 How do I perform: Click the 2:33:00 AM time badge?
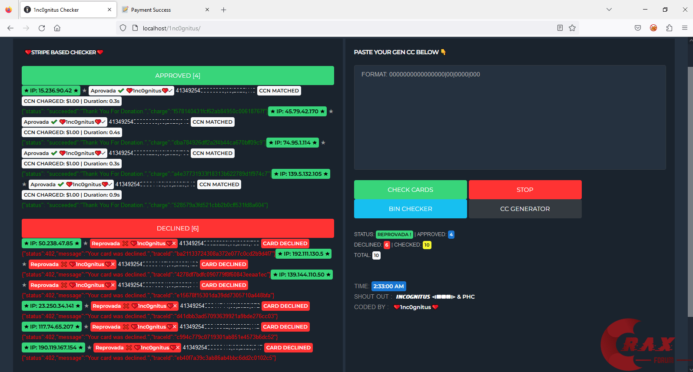[389, 286]
